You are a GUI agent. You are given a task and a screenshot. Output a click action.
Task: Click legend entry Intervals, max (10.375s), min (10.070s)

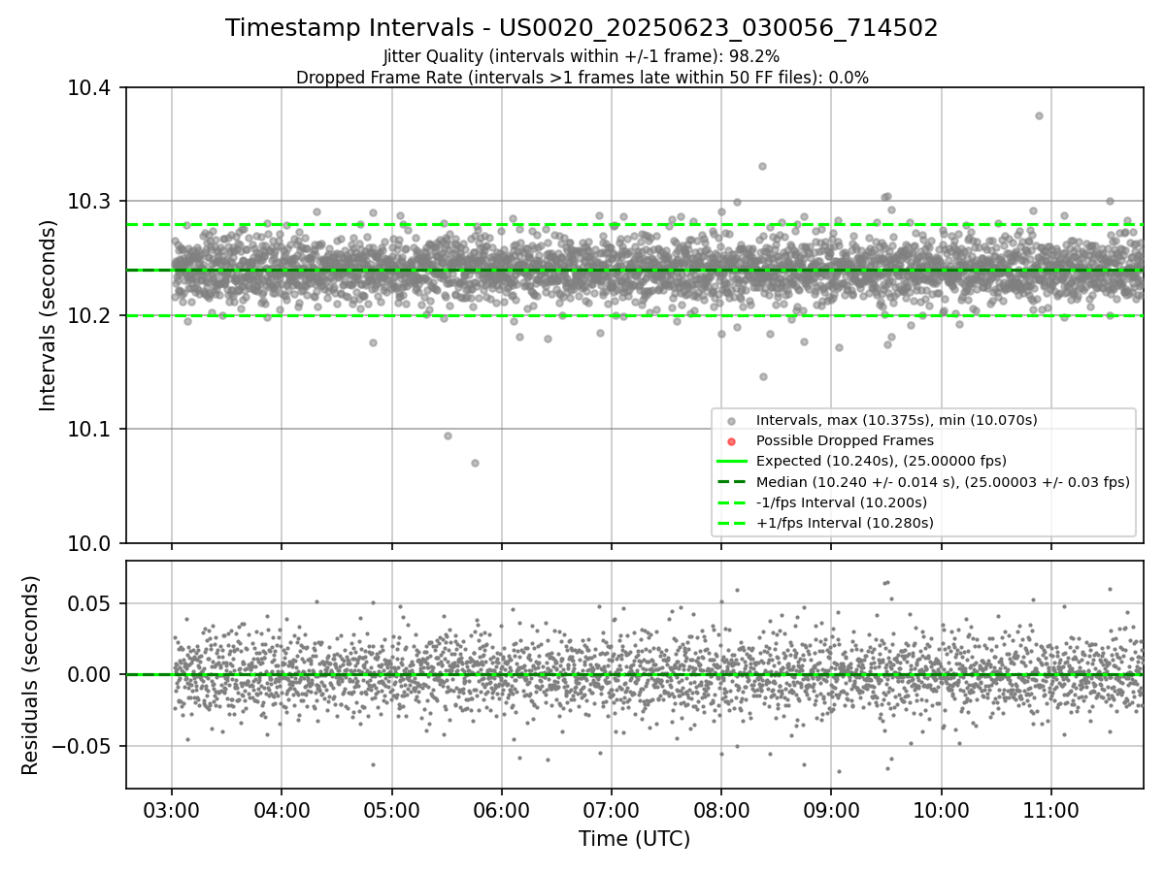(x=896, y=420)
